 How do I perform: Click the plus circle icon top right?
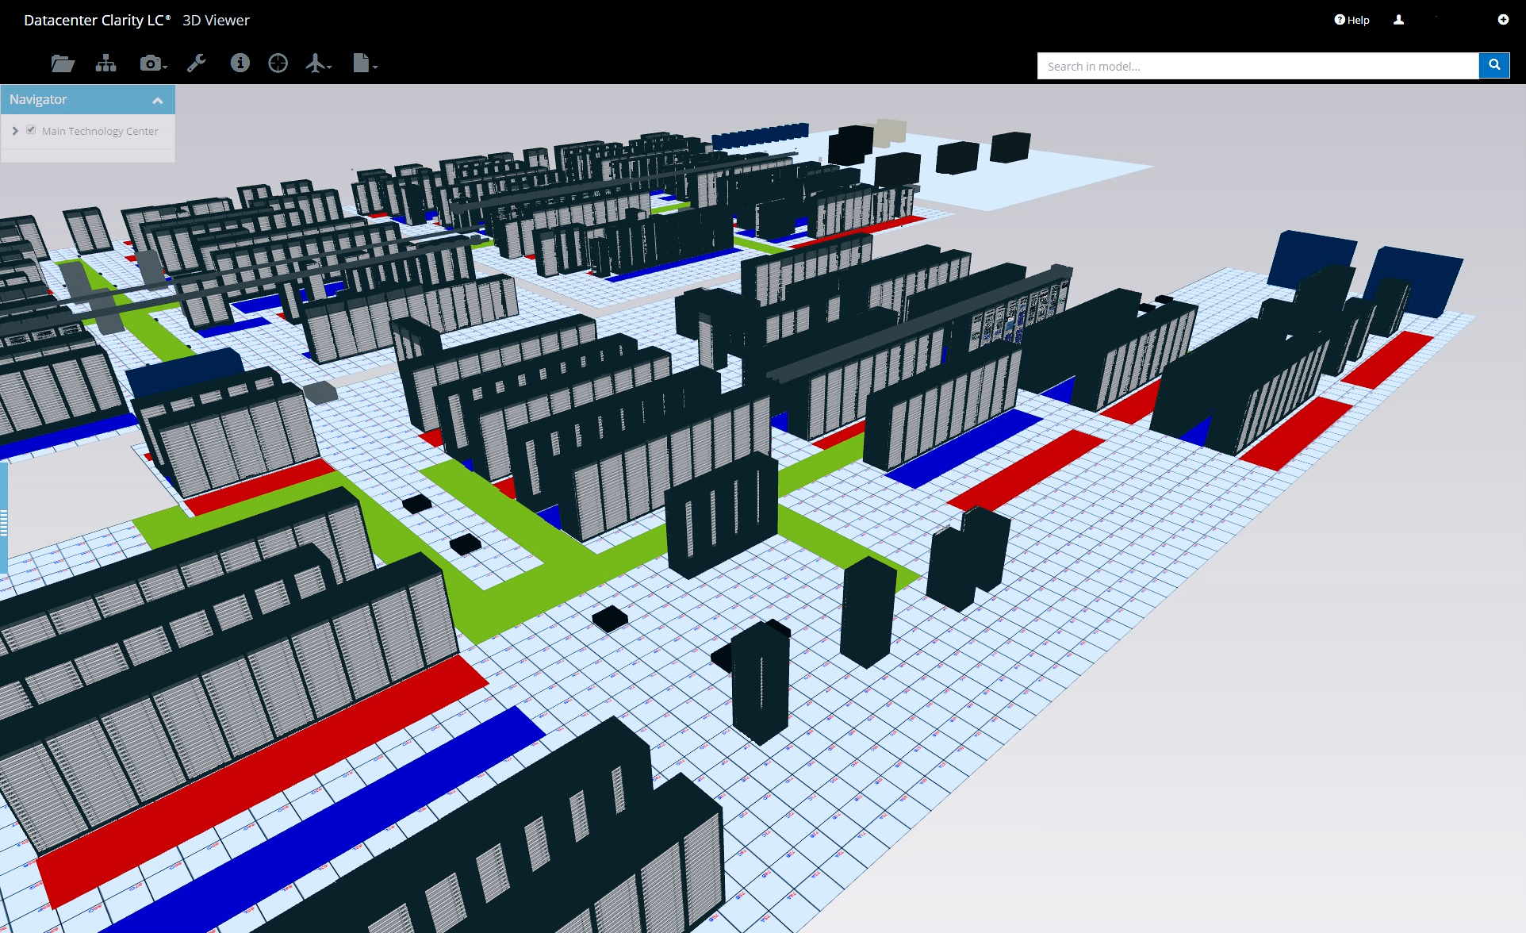pos(1503,20)
